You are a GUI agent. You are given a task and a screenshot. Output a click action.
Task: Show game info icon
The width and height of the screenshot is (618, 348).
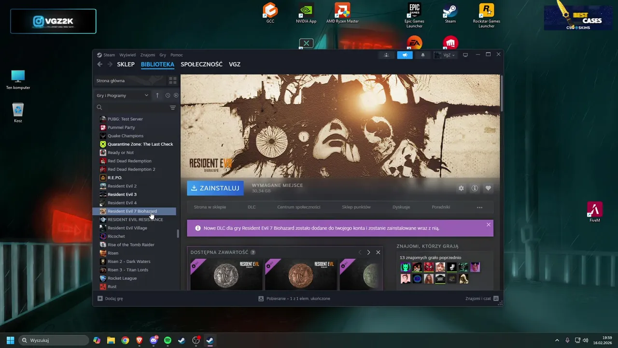pyautogui.click(x=475, y=188)
